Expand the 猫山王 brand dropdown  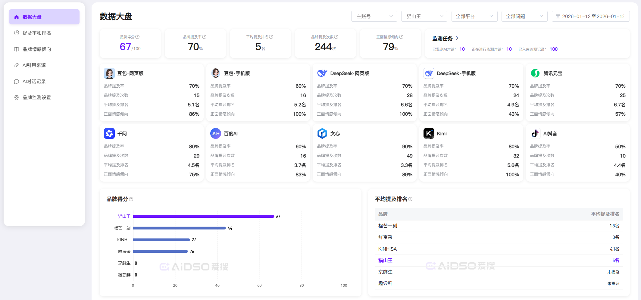point(424,16)
